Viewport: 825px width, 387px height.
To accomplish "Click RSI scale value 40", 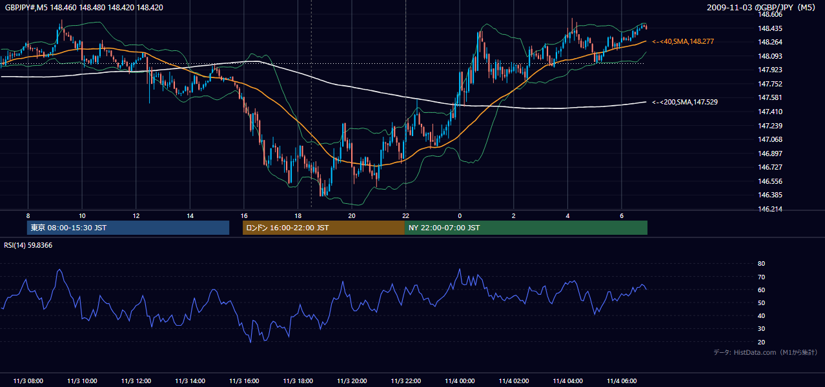I will coord(761,315).
